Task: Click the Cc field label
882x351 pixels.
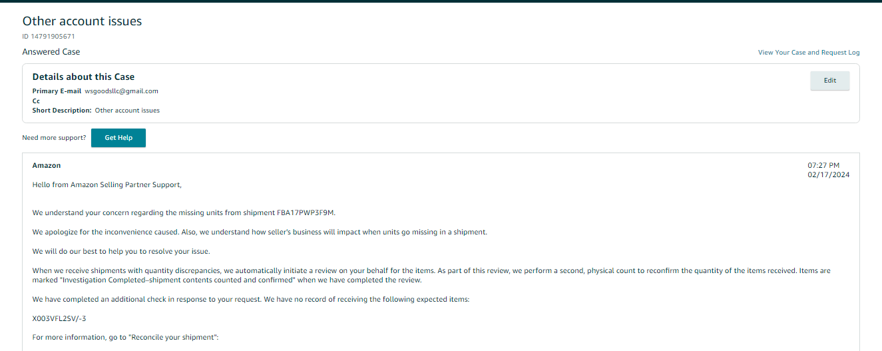Action: 36,101
